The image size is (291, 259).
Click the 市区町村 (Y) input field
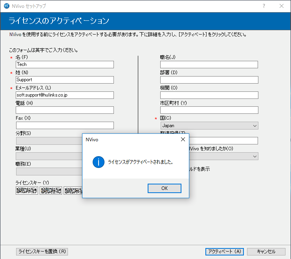point(209,110)
